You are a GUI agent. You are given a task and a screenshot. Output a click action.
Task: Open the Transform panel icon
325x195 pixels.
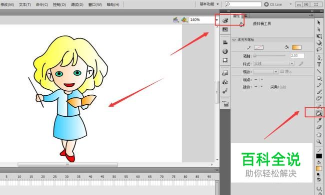[225, 60]
